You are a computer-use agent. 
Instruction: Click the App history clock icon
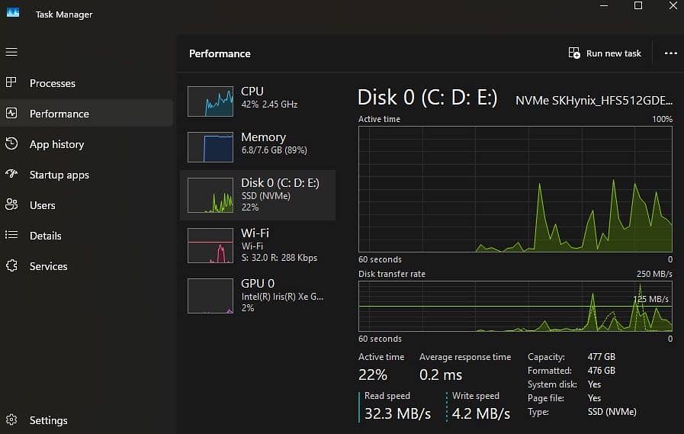pyautogui.click(x=11, y=143)
